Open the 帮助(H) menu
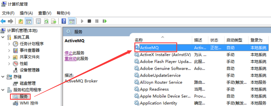The width and height of the screenshot is (271, 106). coord(63,13)
